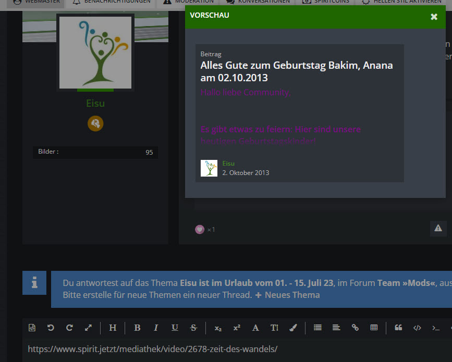This screenshot has height=362, width=452.
Task: Insert a table in the editor
Action: pyautogui.click(x=374, y=328)
